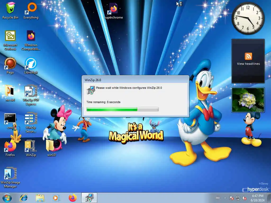271x203 pixels.
Task: Click the muted volume tray icon
Action: coord(244,198)
